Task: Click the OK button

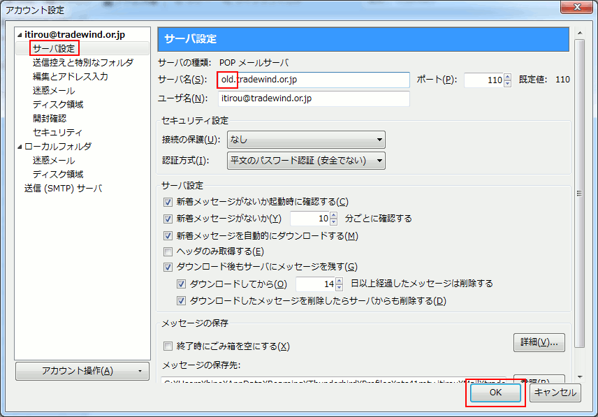Action: [495, 393]
